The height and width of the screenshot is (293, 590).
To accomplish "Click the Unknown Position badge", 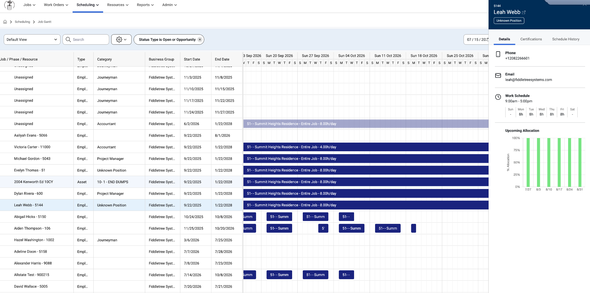I will (509, 21).
